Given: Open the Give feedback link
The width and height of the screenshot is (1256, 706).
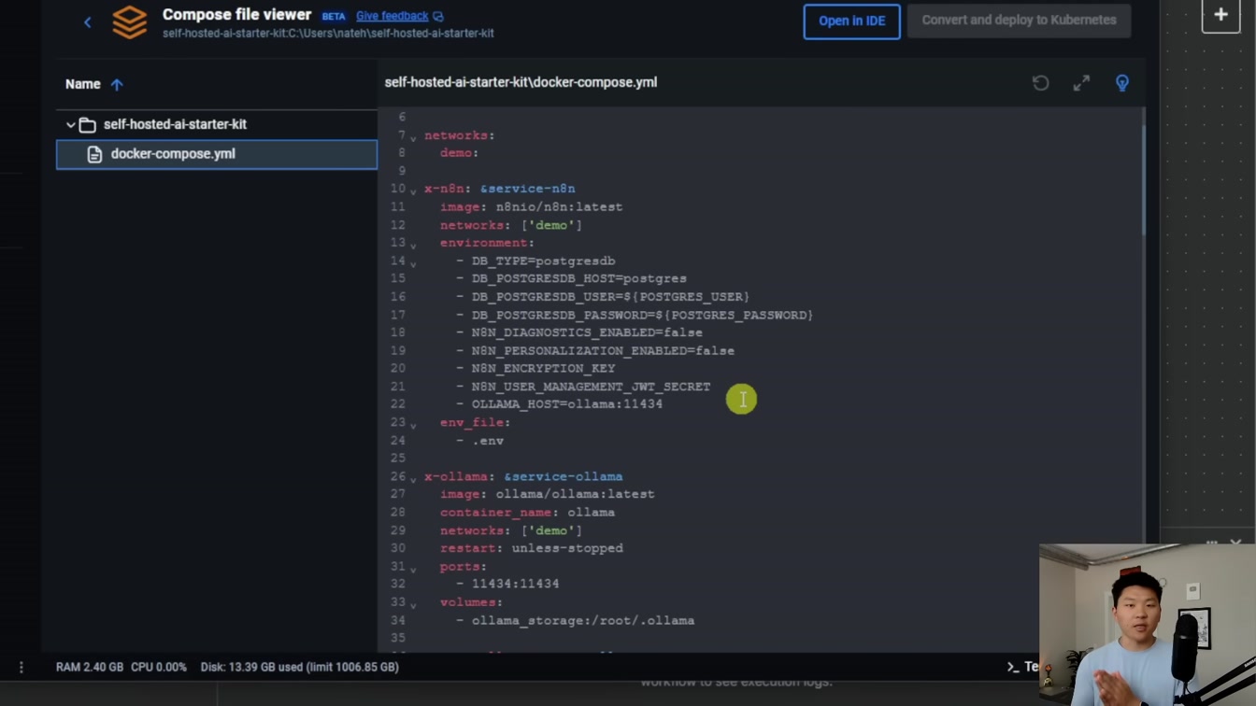Looking at the screenshot, I should (x=392, y=16).
